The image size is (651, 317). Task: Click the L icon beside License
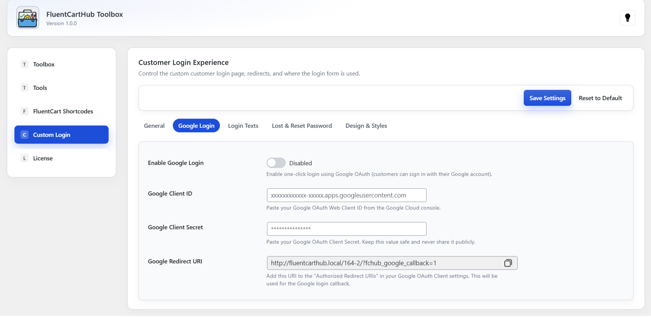pyautogui.click(x=25, y=158)
